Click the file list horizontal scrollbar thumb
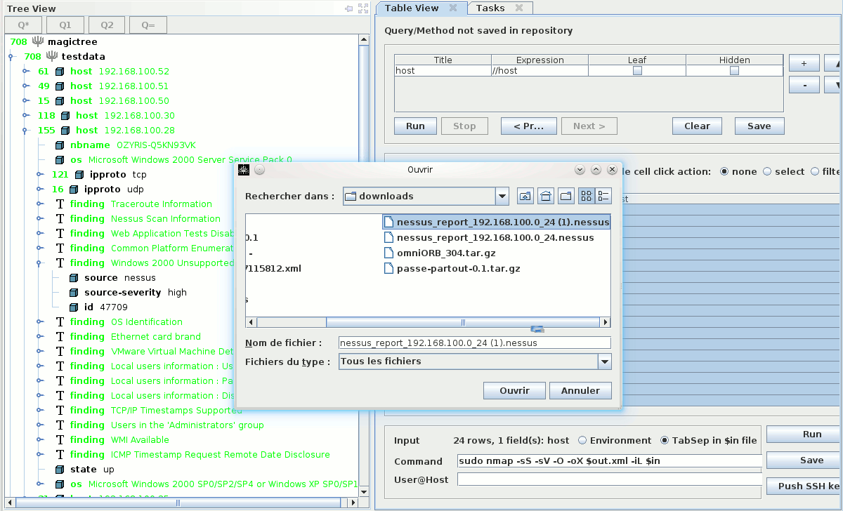This screenshot has height=511, width=843. click(462, 322)
